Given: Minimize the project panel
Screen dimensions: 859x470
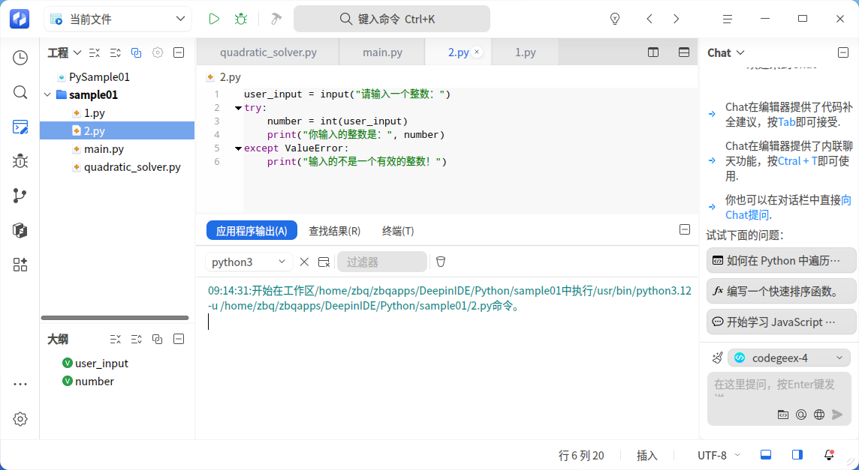Looking at the screenshot, I should tap(179, 52).
